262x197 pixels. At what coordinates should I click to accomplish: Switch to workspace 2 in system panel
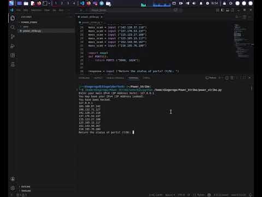click(x=62, y=3)
